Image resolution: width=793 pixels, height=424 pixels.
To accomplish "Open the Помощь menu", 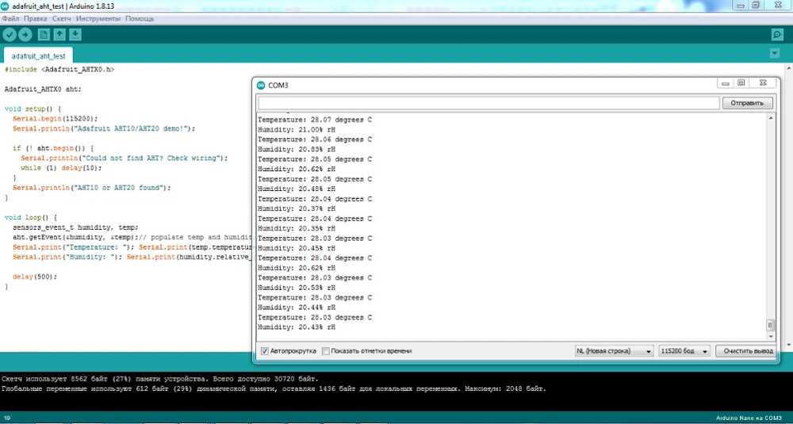I will coord(140,19).
